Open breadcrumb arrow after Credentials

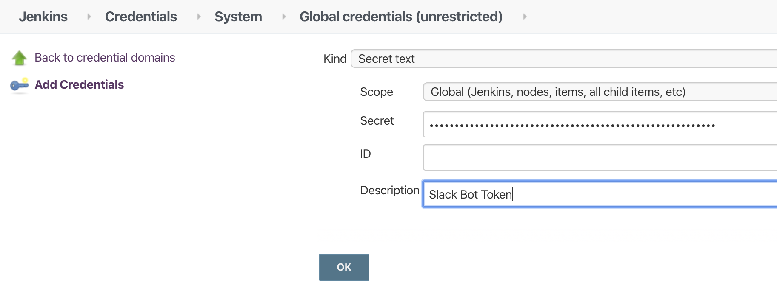(x=199, y=17)
